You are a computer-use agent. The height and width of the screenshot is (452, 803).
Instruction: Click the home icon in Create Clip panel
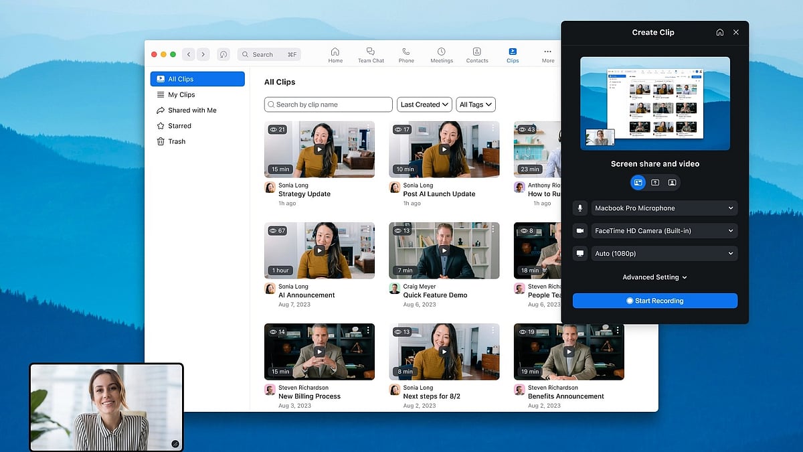tap(719, 32)
